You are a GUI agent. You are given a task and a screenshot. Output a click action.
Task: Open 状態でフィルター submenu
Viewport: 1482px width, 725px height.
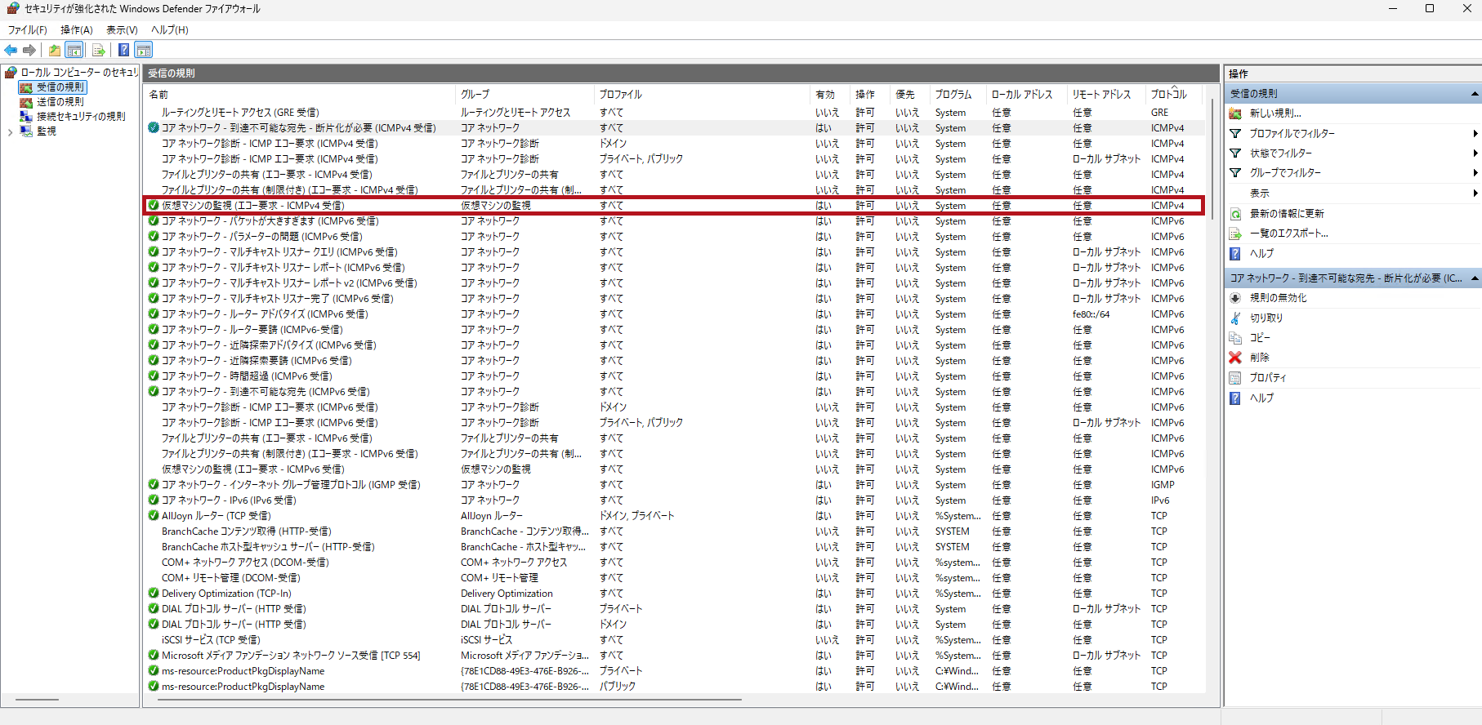(x=1281, y=153)
